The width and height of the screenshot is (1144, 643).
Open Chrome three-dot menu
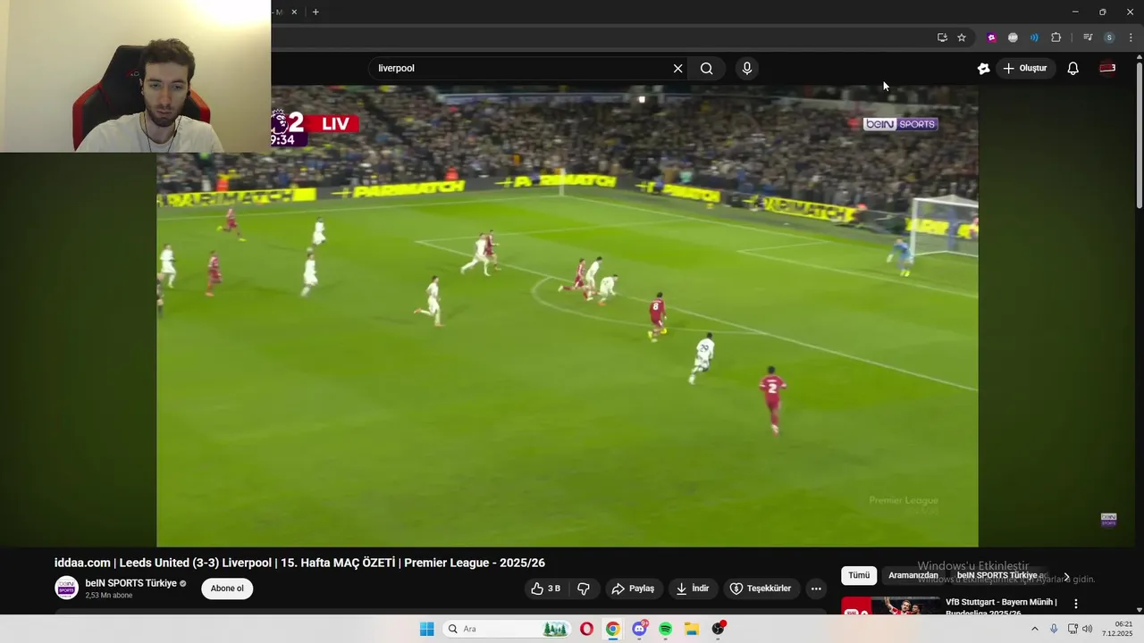click(x=1131, y=38)
